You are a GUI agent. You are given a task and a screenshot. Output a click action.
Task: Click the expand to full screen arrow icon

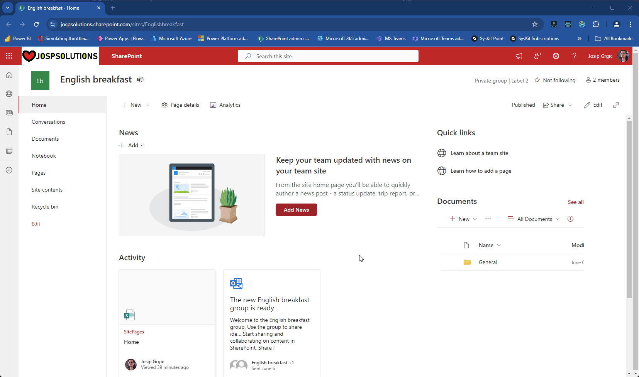click(616, 105)
